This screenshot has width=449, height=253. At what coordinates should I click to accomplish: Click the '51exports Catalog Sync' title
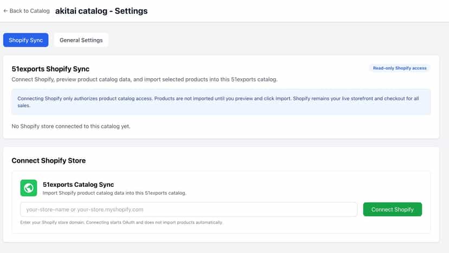(x=78, y=185)
